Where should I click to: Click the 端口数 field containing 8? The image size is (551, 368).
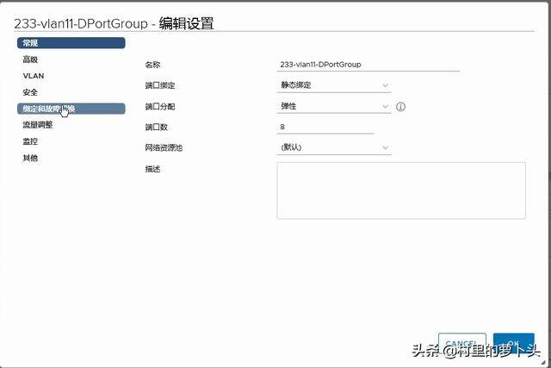325,127
